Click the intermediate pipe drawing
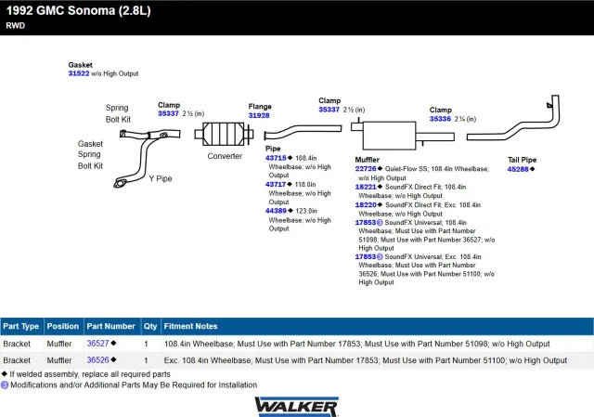The image size is (594, 417). pos(303,132)
